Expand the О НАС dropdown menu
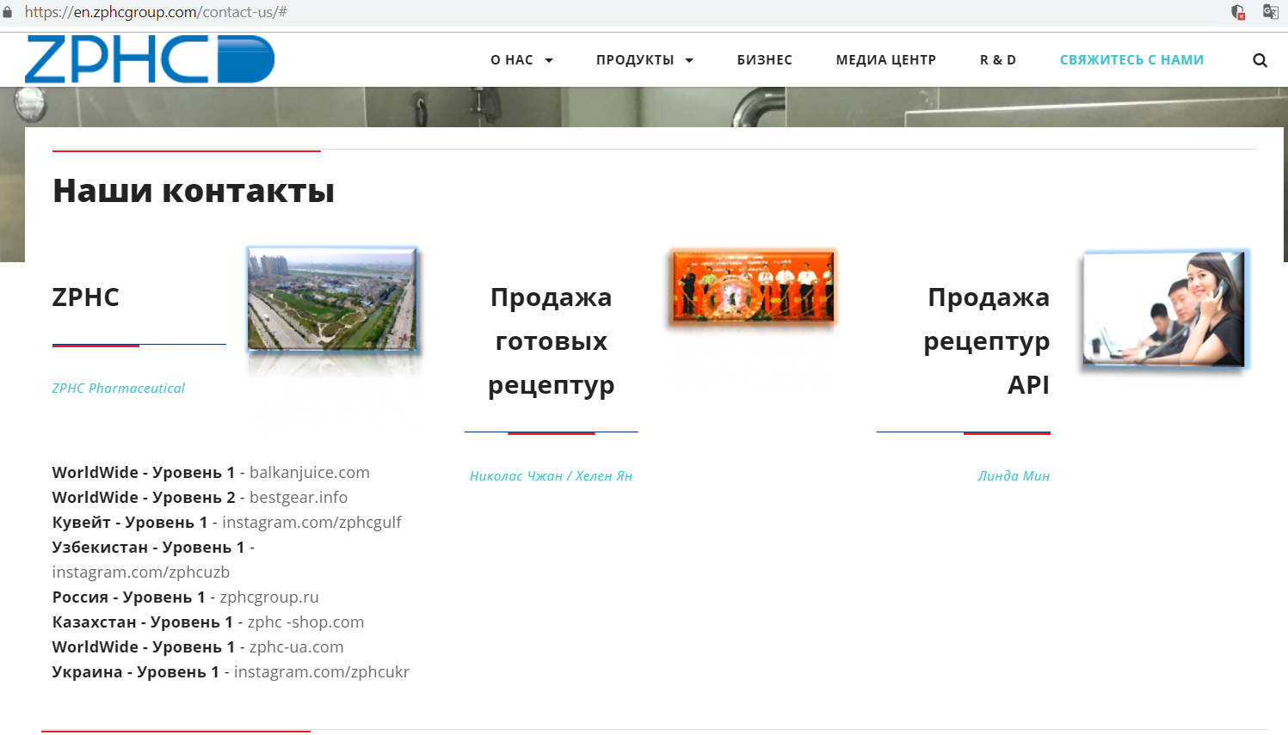The height and width of the screenshot is (735, 1288). click(521, 59)
